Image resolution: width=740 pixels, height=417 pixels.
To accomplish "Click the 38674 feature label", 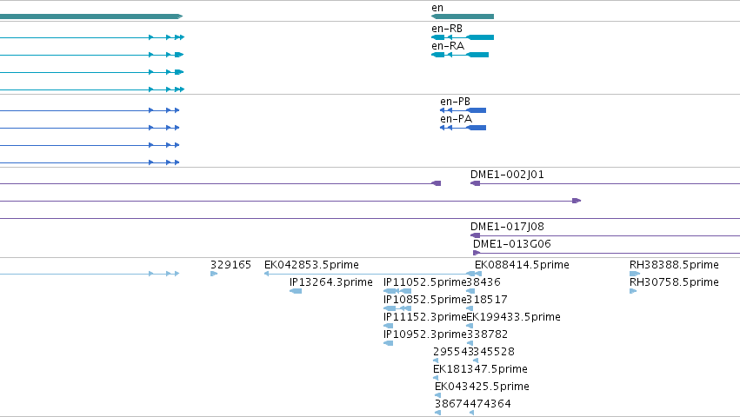I will click(x=452, y=404).
